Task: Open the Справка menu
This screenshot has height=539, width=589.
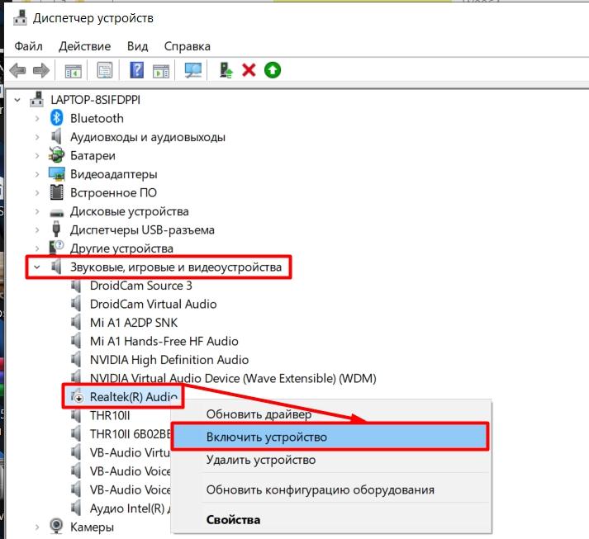Action: coord(187,46)
